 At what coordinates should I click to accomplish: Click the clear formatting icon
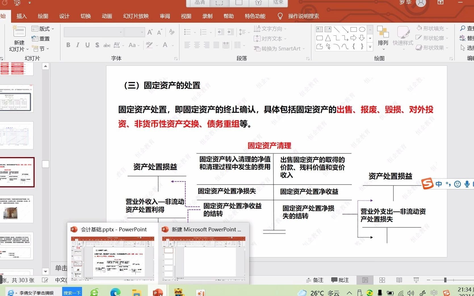pos(172,32)
